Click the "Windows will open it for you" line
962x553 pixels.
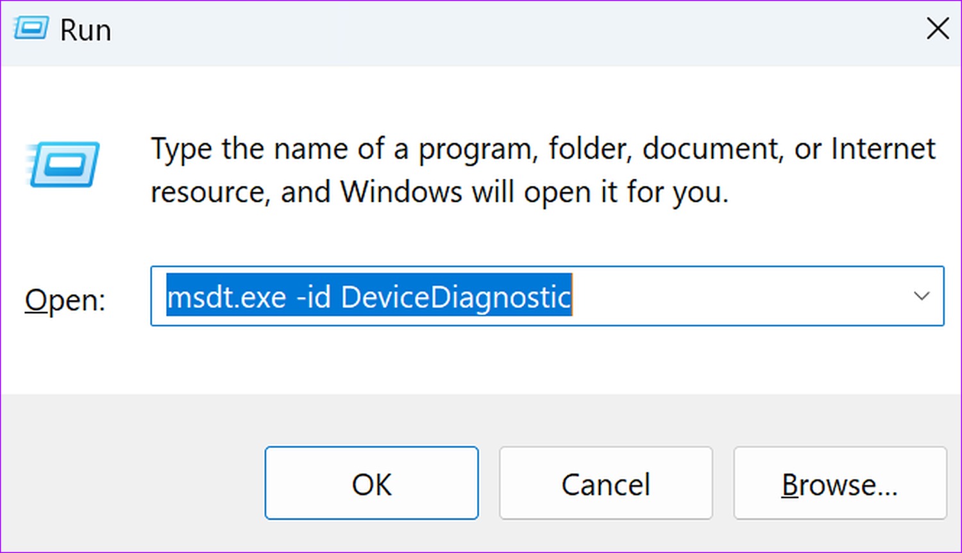tap(534, 192)
